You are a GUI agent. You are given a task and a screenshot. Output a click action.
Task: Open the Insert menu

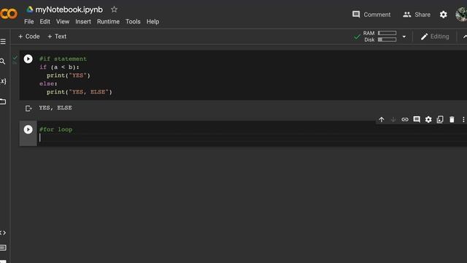tap(83, 21)
